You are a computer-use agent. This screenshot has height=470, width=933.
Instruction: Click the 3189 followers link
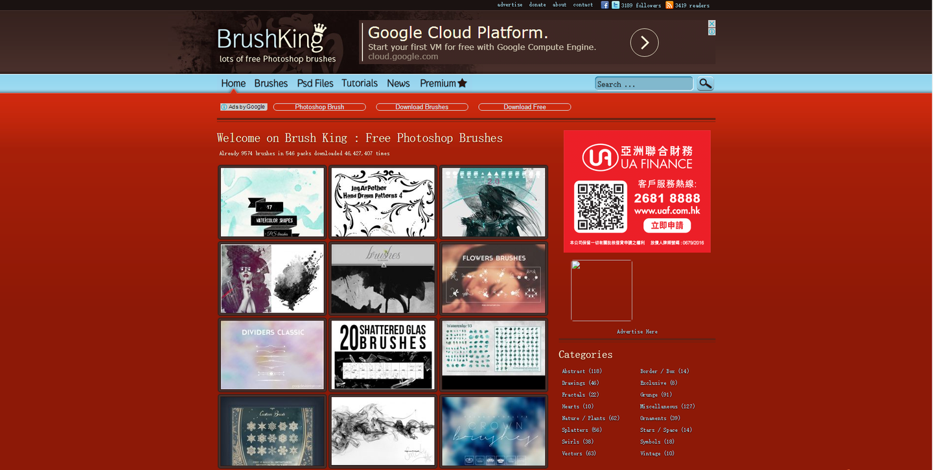tap(641, 5)
